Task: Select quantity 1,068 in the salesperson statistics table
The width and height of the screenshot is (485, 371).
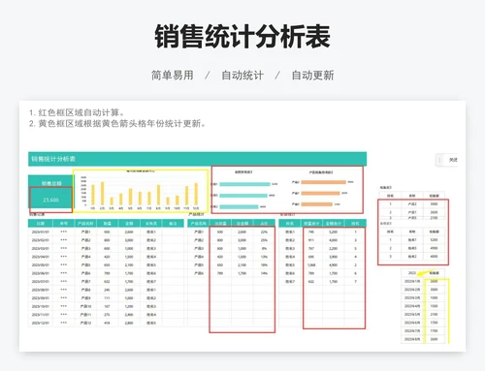Action: (x=311, y=264)
